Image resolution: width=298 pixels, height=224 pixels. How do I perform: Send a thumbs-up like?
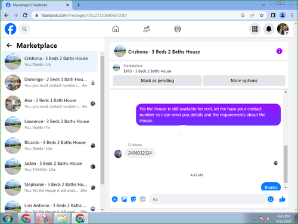pyautogui.click(x=282, y=199)
